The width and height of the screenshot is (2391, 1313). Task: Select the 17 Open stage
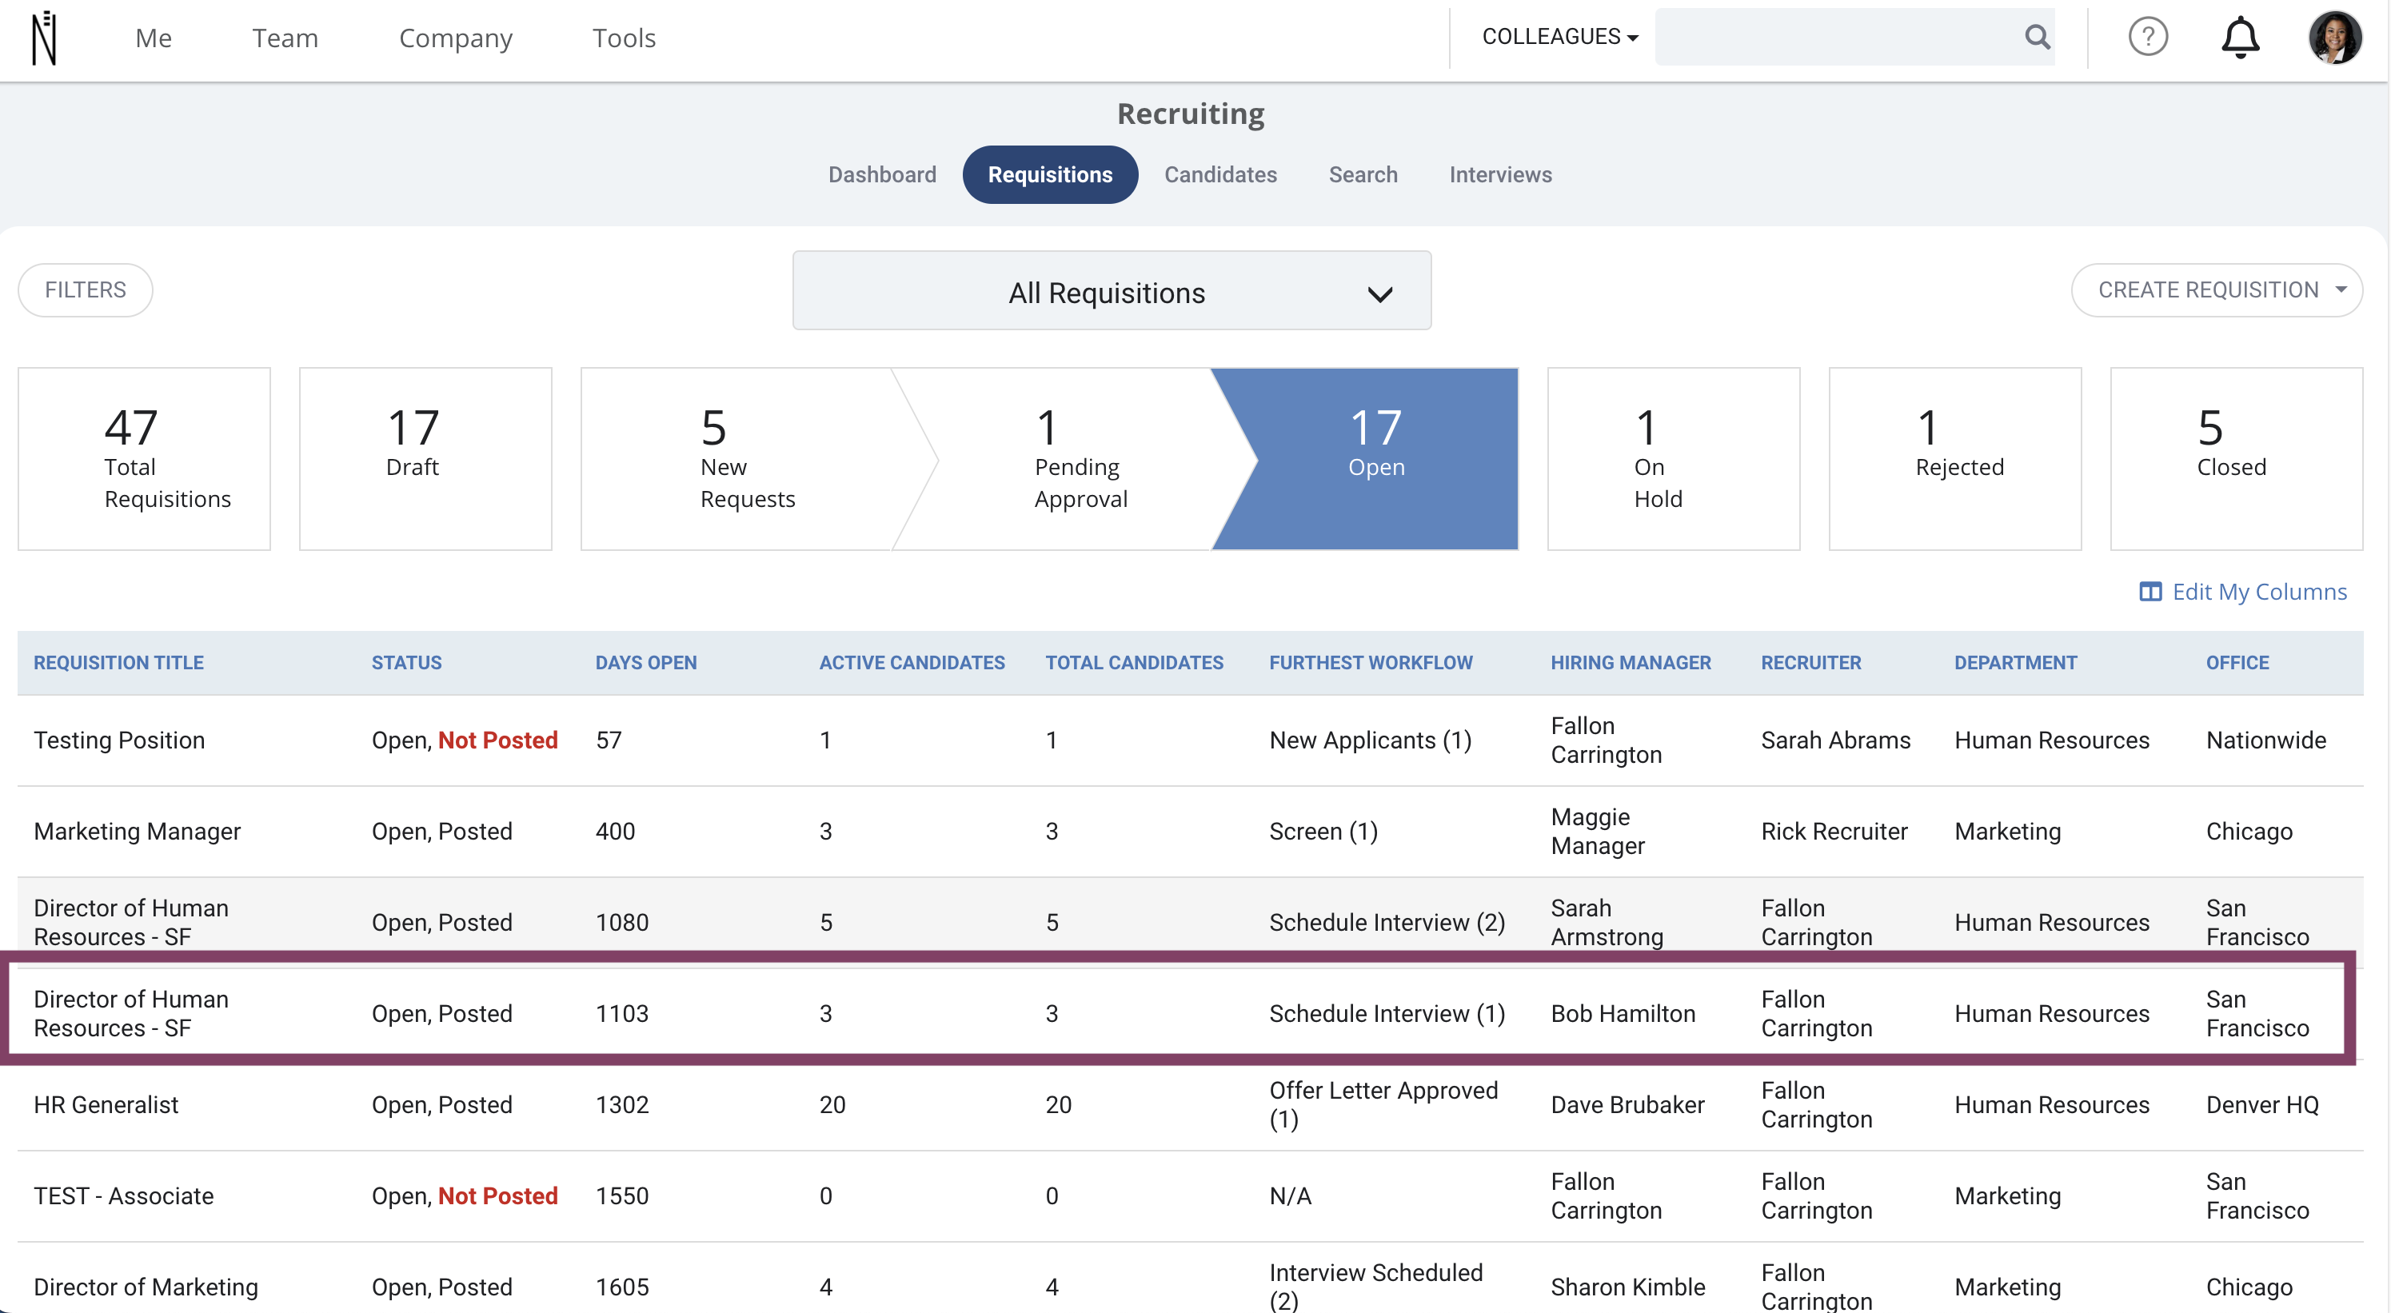tap(1375, 458)
